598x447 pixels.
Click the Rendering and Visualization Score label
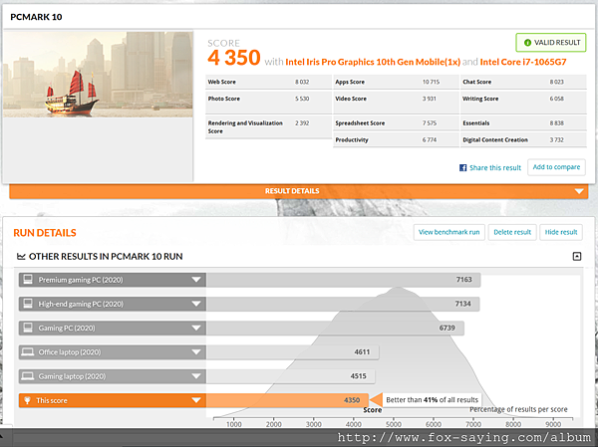coord(245,126)
